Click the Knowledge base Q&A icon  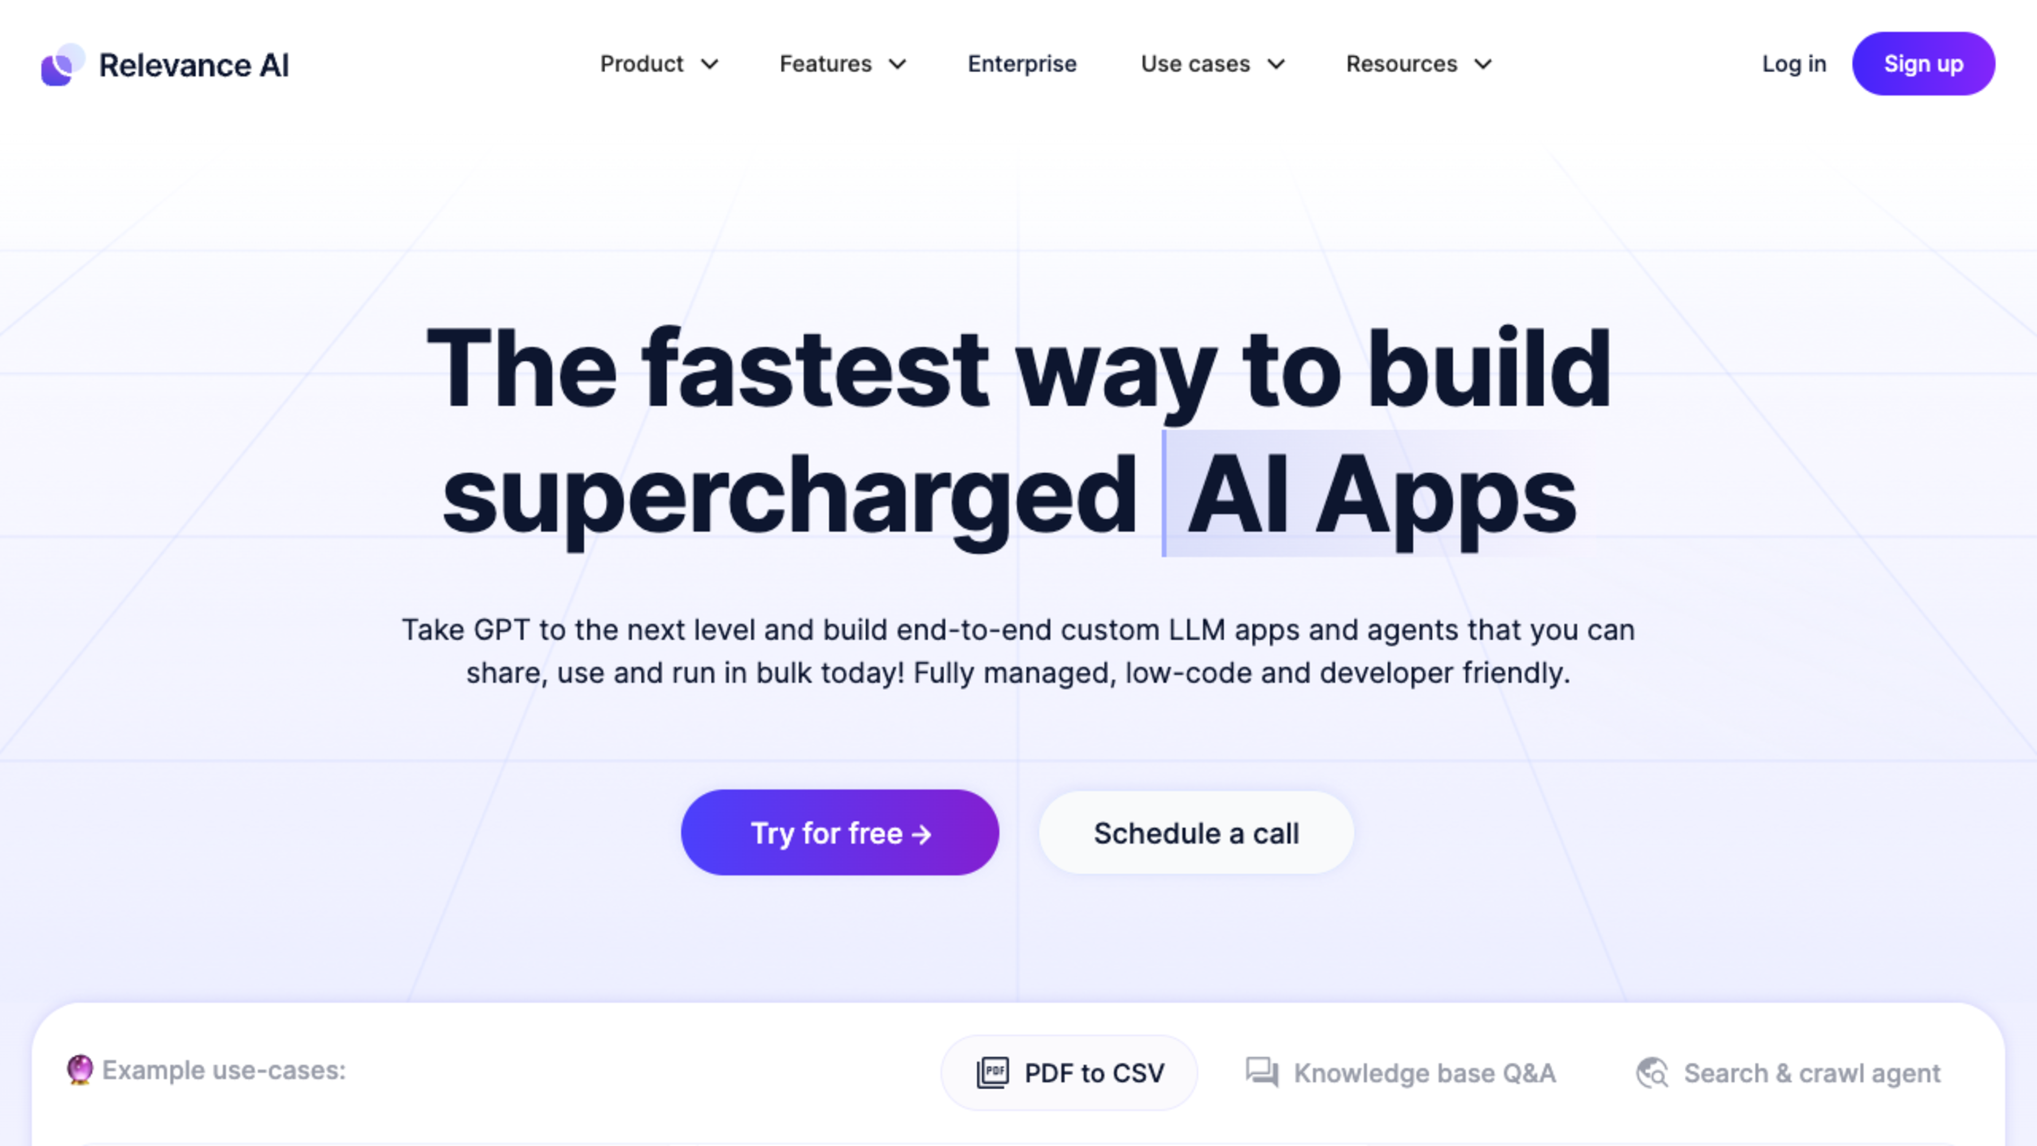[1260, 1072]
